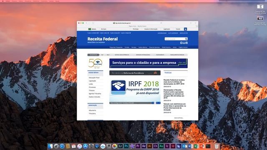Open the Calendar app in the Dock

click(x=74, y=146)
